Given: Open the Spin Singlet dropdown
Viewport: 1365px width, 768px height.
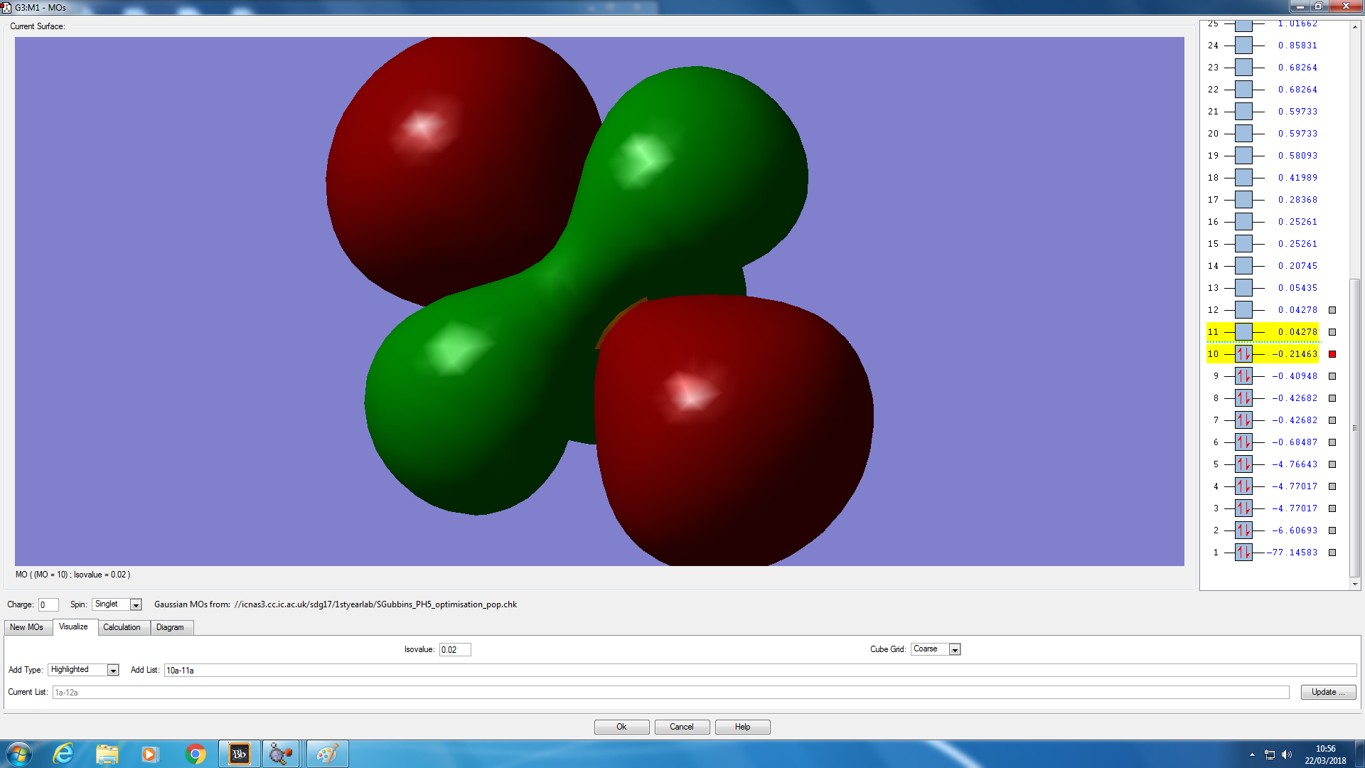Looking at the screenshot, I should pos(136,605).
